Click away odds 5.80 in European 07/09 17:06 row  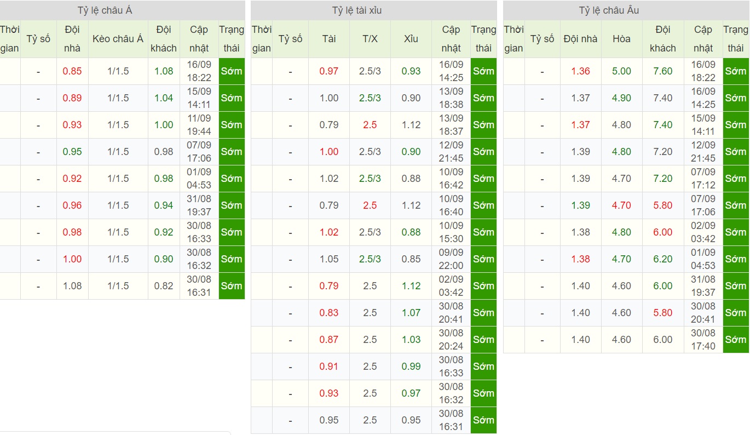pos(663,205)
